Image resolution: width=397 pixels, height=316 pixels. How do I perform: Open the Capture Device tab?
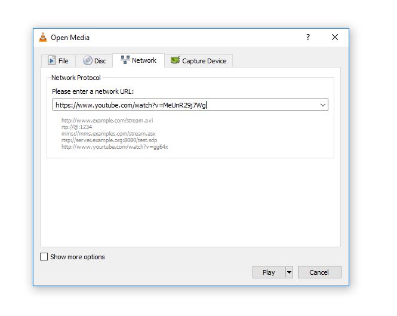tap(198, 61)
